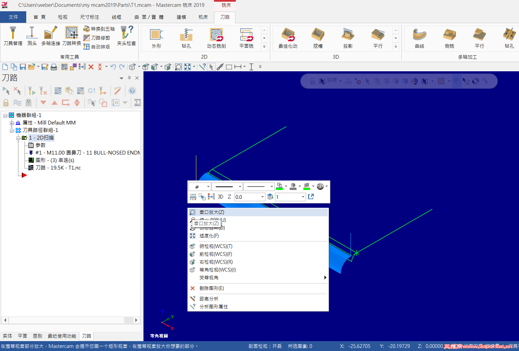Toggle toolpath display wave icon
Image resolution: width=519 pixels, height=351 pixels.
pos(17,103)
